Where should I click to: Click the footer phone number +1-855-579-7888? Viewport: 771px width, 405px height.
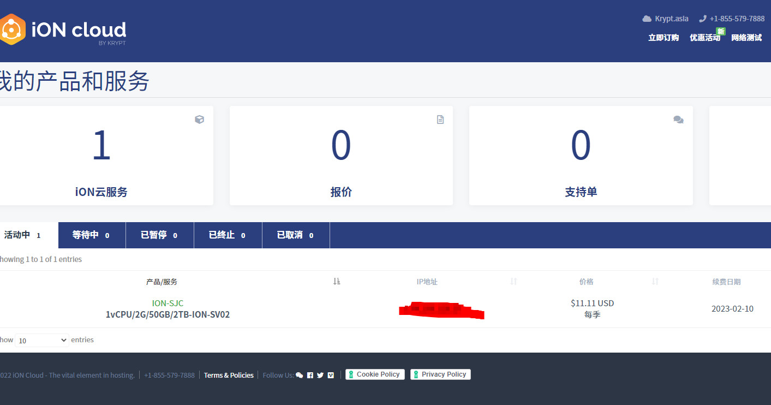click(x=169, y=375)
